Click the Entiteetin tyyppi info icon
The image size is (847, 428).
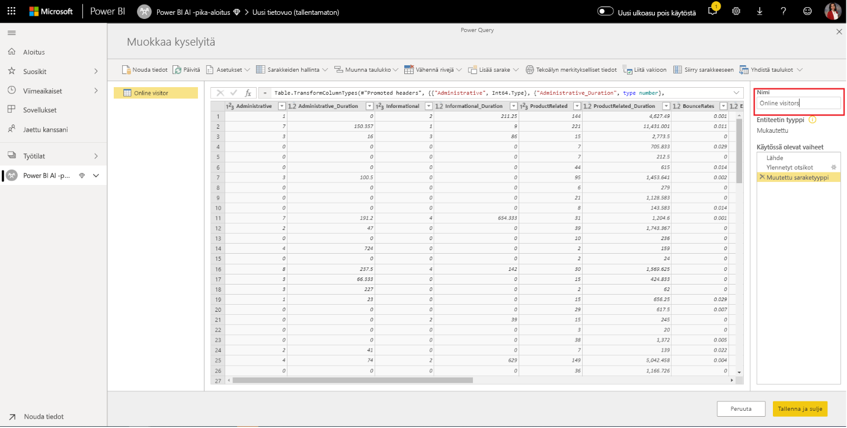click(x=812, y=120)
